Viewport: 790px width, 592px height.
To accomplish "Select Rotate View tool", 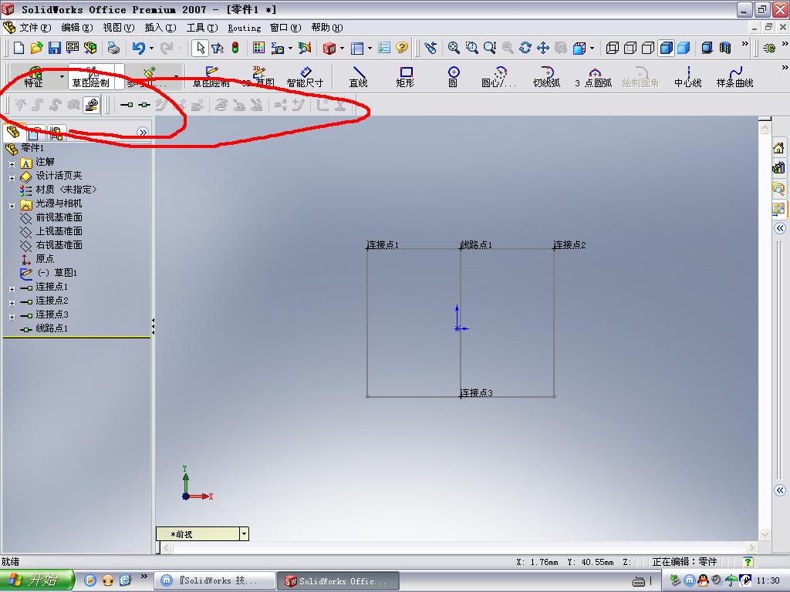I will pyautogui.click(x=525, y=48).
